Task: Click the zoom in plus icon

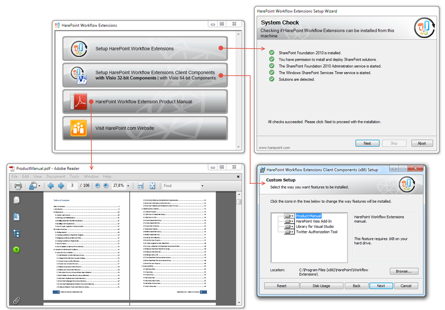Action: coord(106,185)
